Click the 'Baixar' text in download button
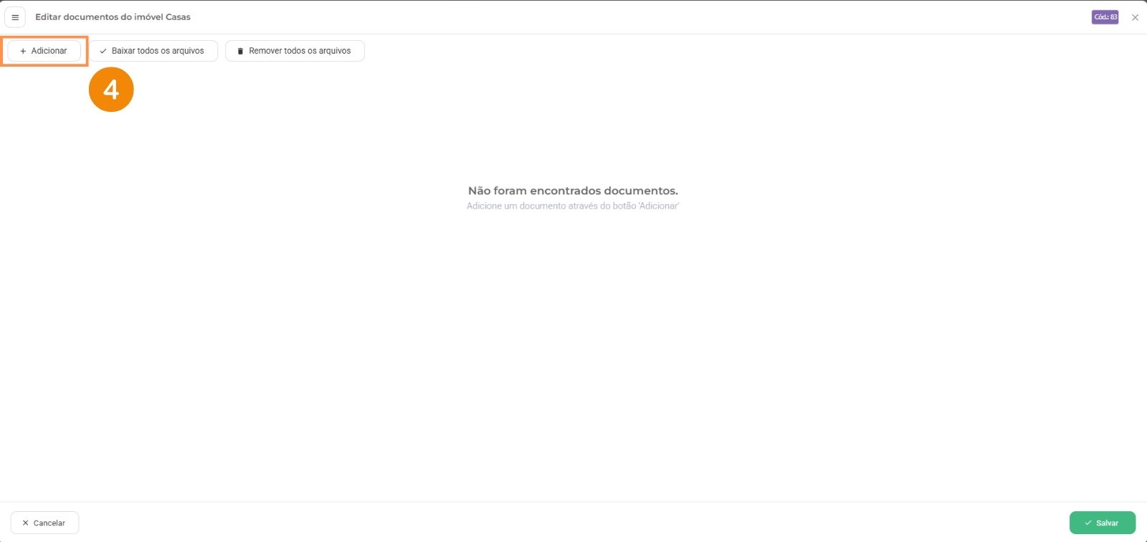The image size is (1147, 542). (x=123, y=51)
